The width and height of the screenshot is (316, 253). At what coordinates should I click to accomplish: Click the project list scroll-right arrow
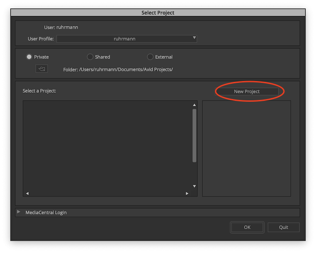[x=187, y=193]
